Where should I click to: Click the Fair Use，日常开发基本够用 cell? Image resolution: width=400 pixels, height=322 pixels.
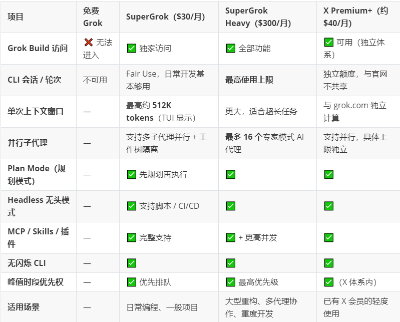(169, 80)
